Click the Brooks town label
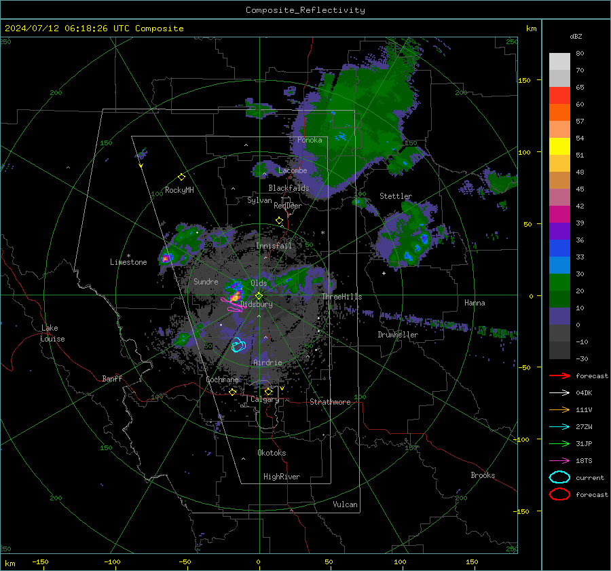611x571 pixels. click(483, 475)
